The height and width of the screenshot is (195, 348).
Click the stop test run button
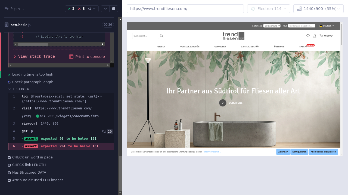[113, 9]
